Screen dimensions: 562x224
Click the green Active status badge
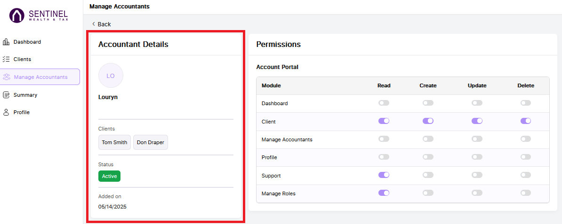[109, 176]
